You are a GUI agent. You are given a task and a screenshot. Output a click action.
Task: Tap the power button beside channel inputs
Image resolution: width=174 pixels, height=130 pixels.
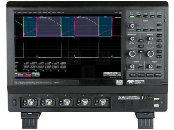click(x=14, y=103)
